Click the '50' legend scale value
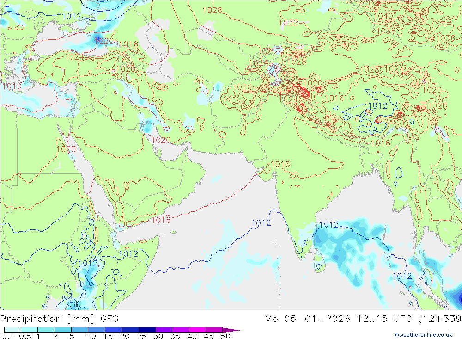Image resolution: width=462 pixels, height=339 pixels. pos(226,336)
